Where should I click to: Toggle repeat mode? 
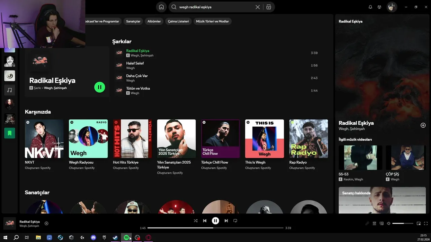point(235,221)
